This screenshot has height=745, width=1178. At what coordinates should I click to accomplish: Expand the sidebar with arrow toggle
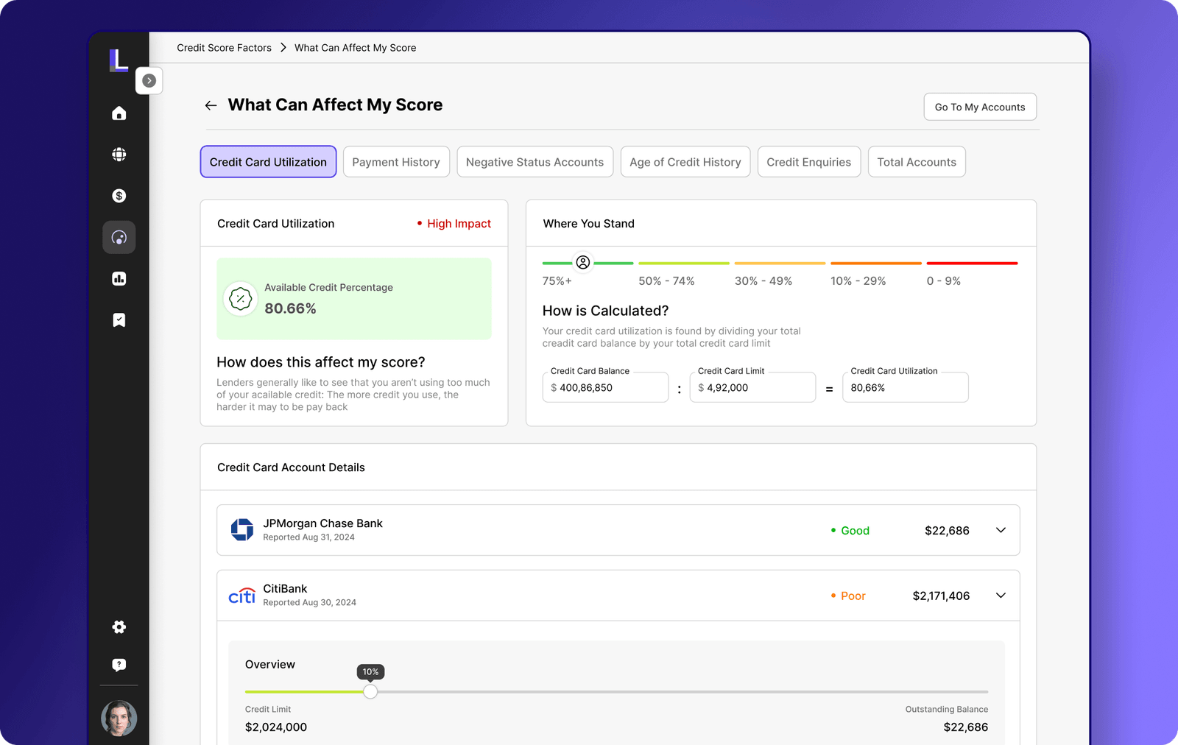(149, 81)
